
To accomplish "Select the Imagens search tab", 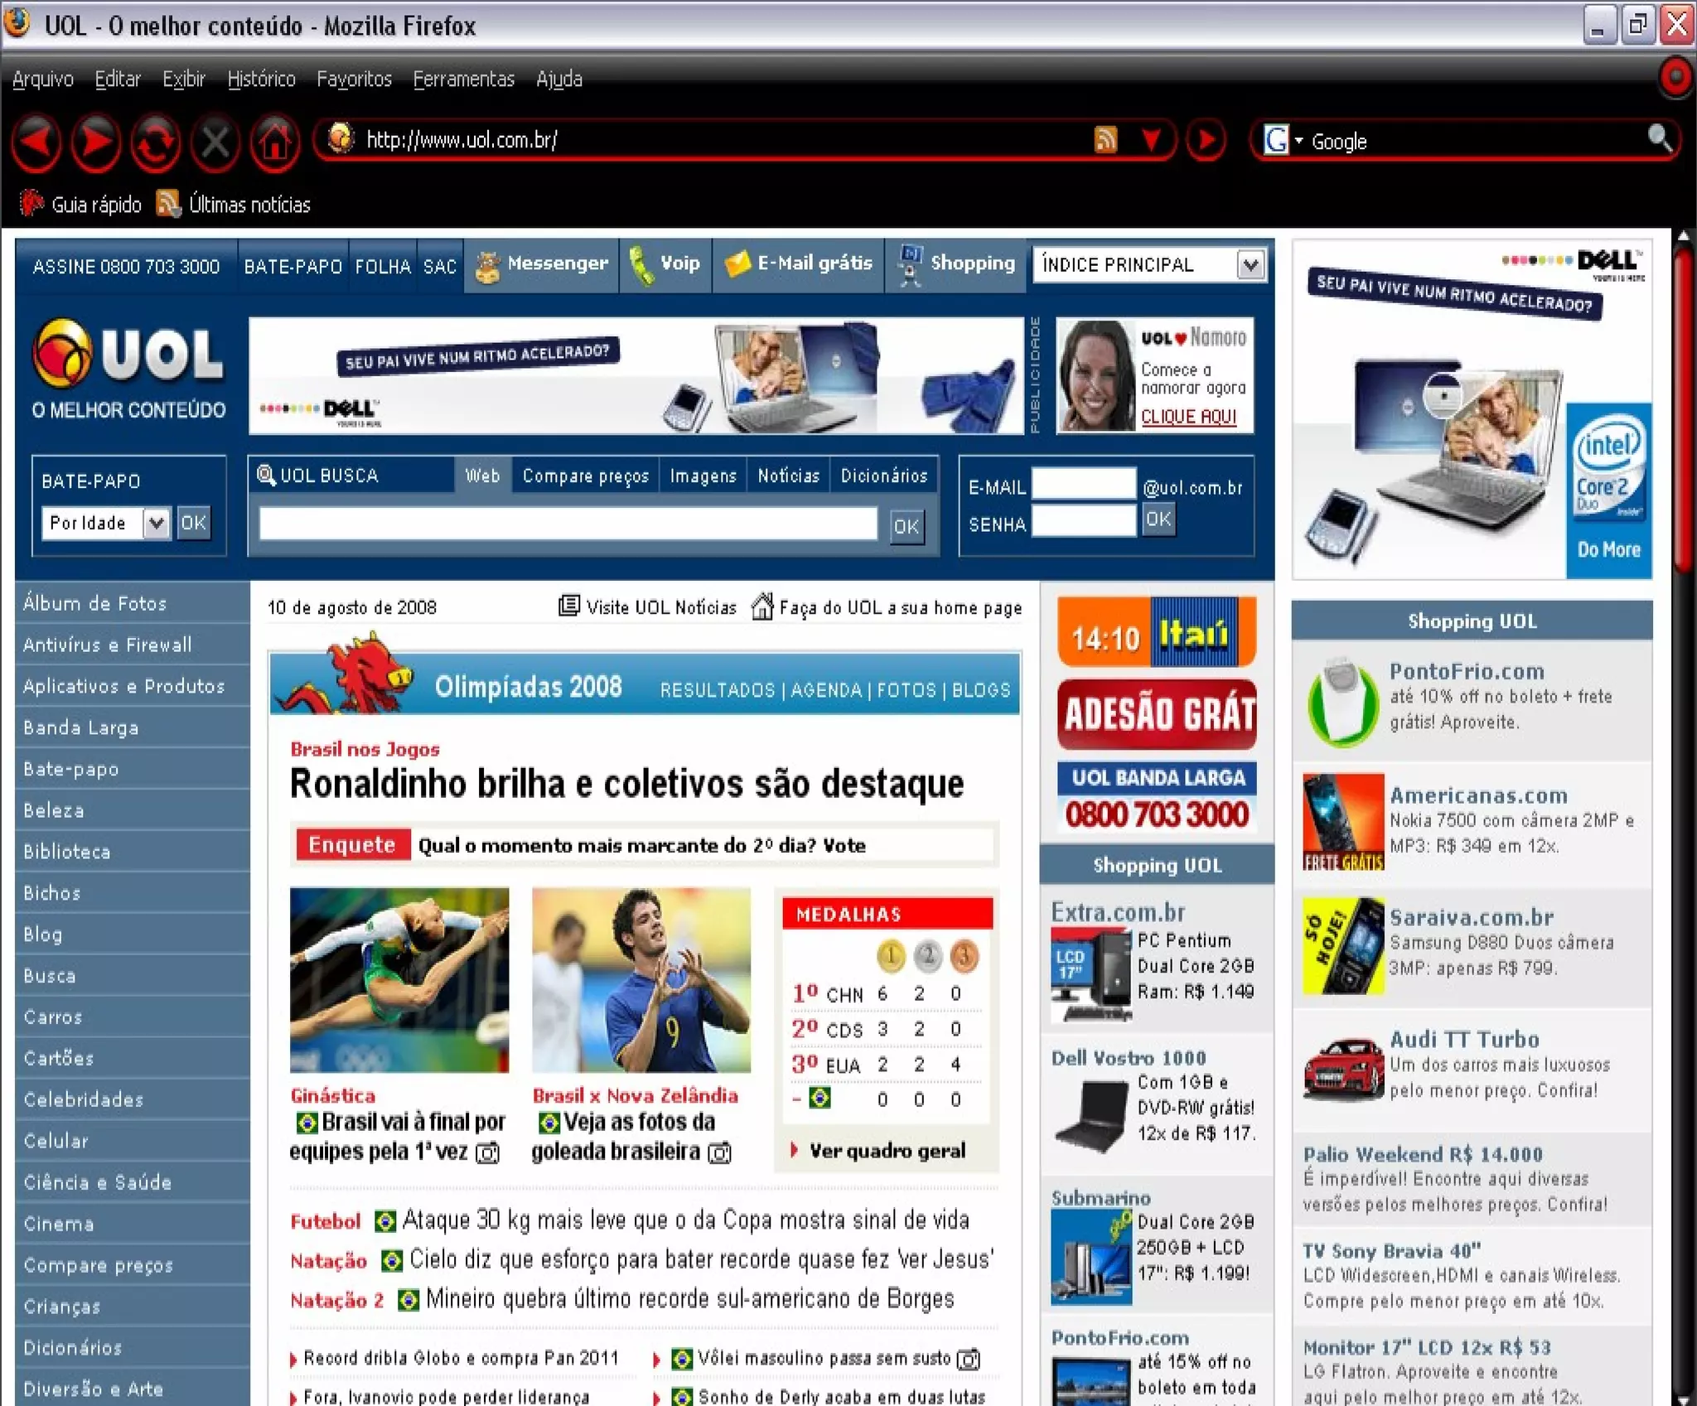I will pyautogui.click(x=703, y=476).
